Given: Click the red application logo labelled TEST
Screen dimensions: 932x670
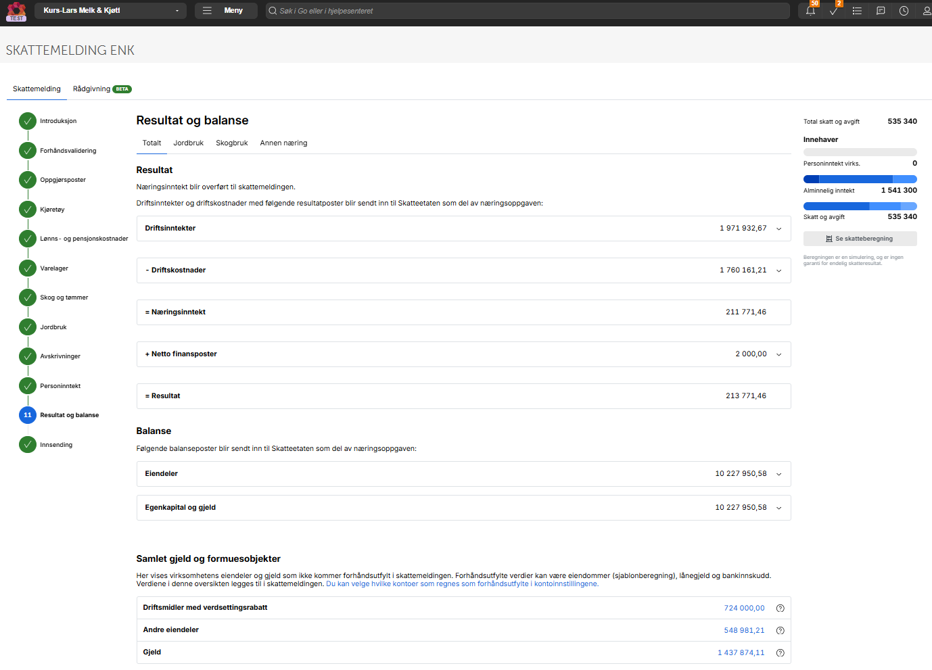Looking at the screenshot, I should pos(16,11).
